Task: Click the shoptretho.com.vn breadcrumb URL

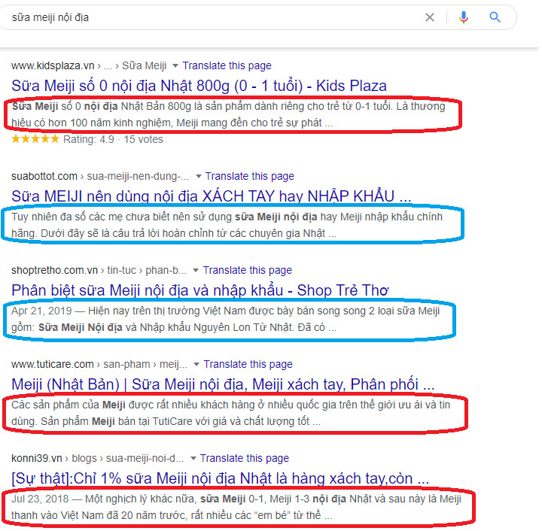Action: point(99,270)
